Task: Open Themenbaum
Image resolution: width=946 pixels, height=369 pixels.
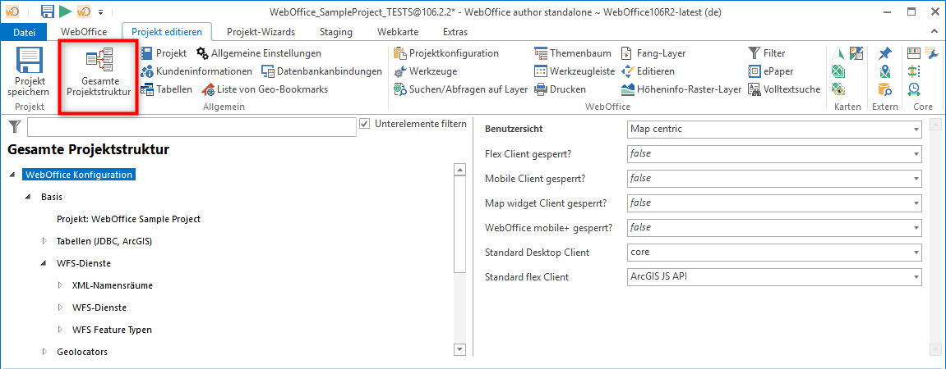Action: click(573, 53)
